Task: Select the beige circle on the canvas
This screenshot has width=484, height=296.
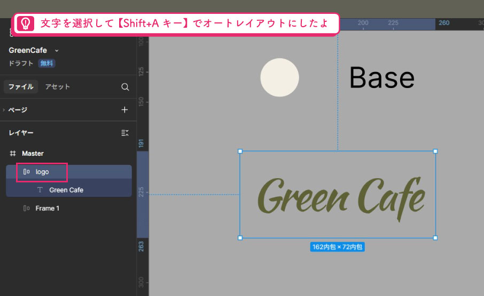Action: coord(279,77)
